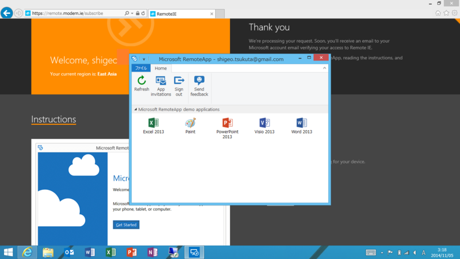Viewport: 460px width, 259px height.
Task: Click the battery tray icon
Action: pos(399,253)
